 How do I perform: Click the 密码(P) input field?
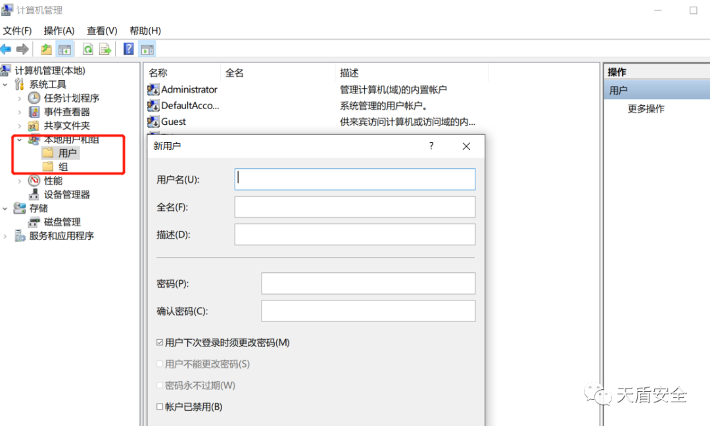click(x=368, y=283)
